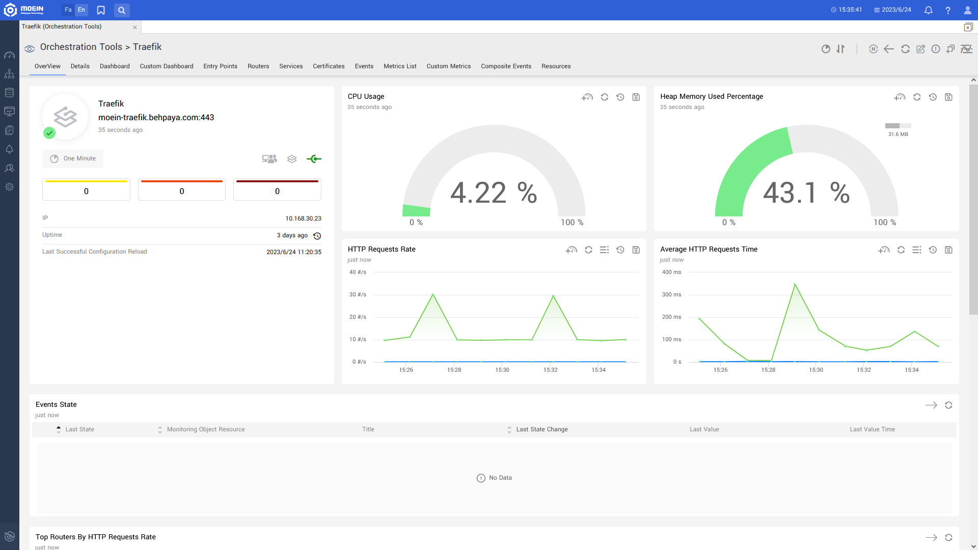Expand Events State with arrow icon
Screen dimensions: 978x550
coord(931,405)
